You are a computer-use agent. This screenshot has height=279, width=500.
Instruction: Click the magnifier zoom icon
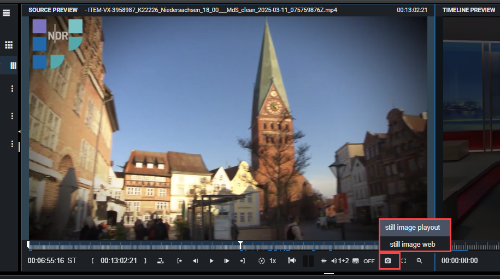419,261
